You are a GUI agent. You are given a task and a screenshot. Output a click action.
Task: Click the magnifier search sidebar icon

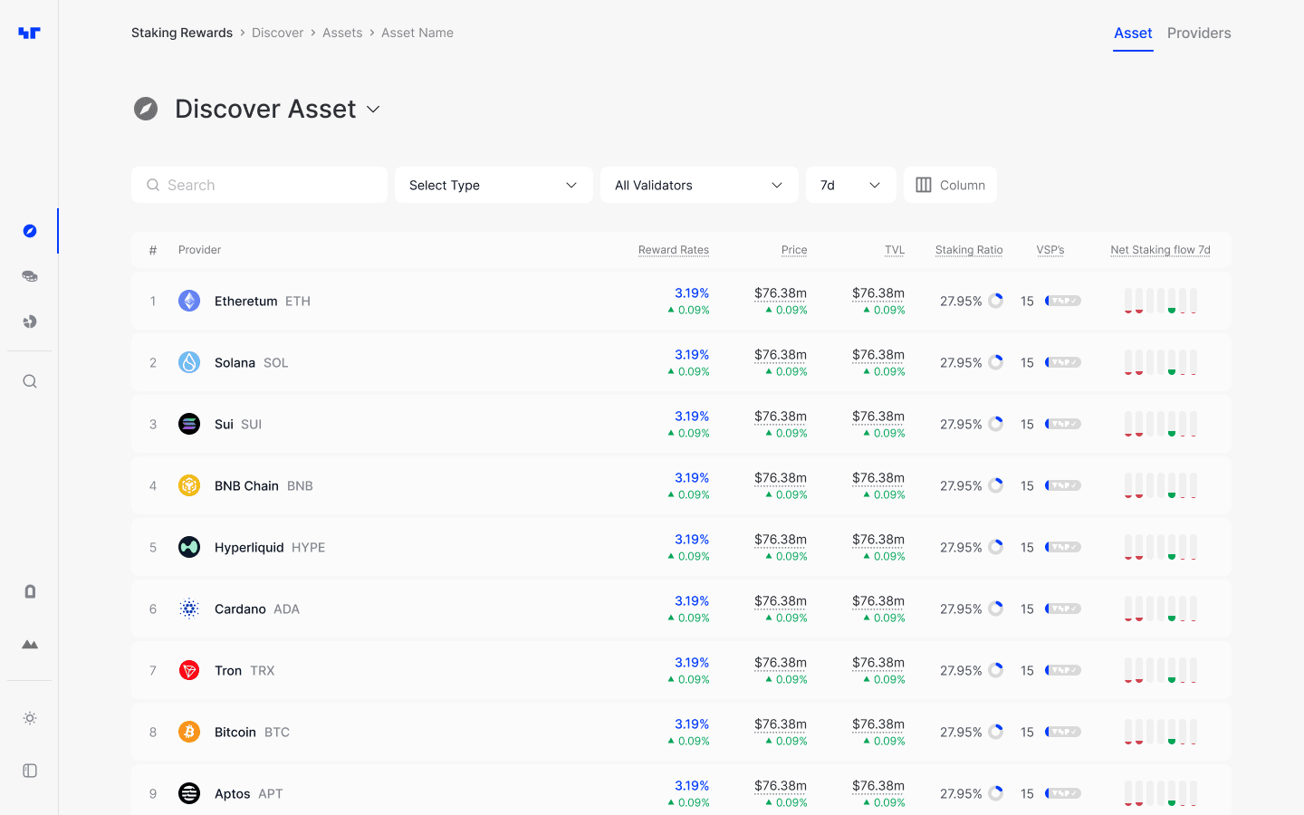click(x=30, y=381)
